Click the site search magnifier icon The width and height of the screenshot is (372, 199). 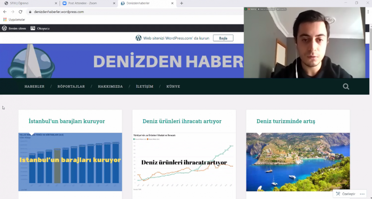pos(345,86)
